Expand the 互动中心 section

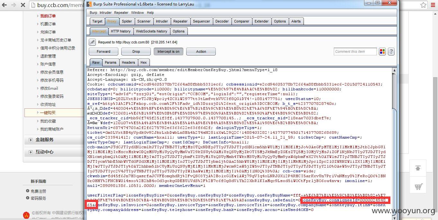pyautogui.click(x=44, y=152)
